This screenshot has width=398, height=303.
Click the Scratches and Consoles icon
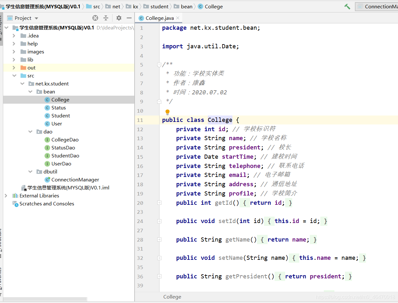15,203
